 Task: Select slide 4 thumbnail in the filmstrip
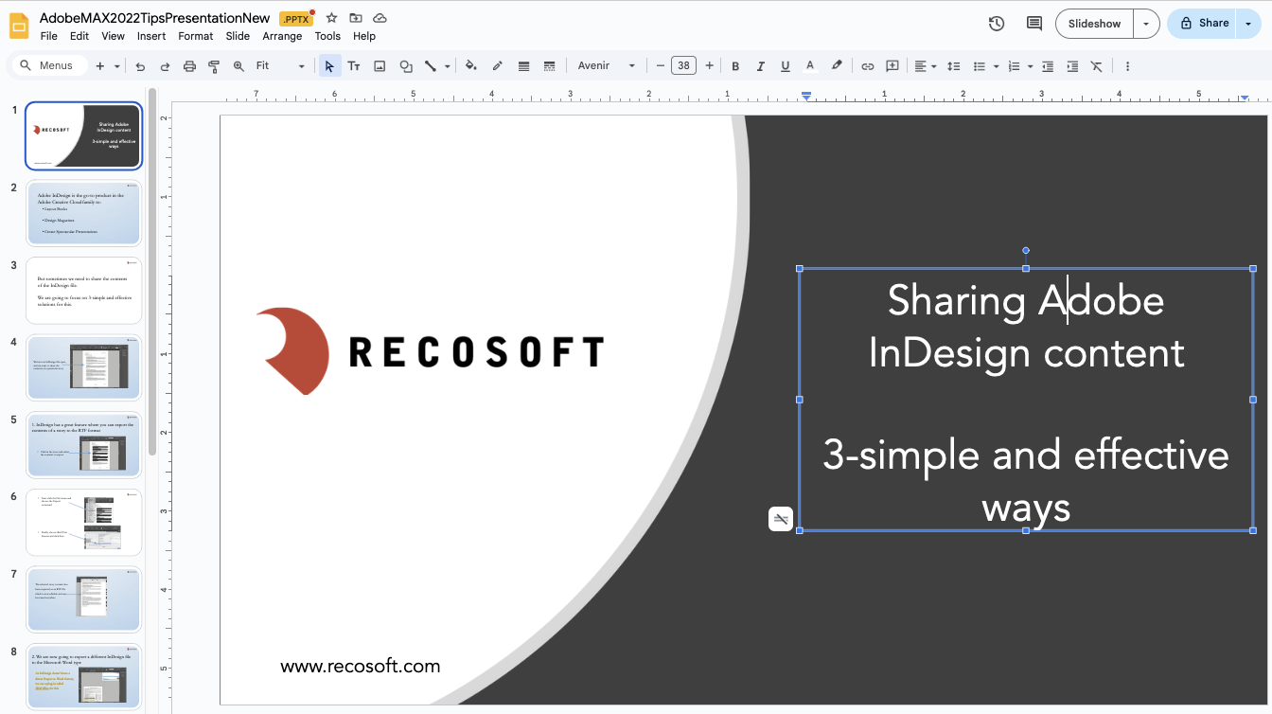[83, 367]
